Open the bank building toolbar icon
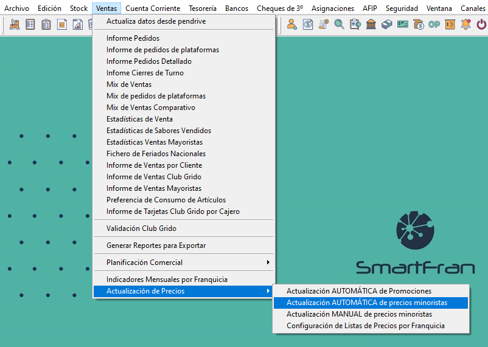Screen dimensions: 488x347 click(371, 24)
